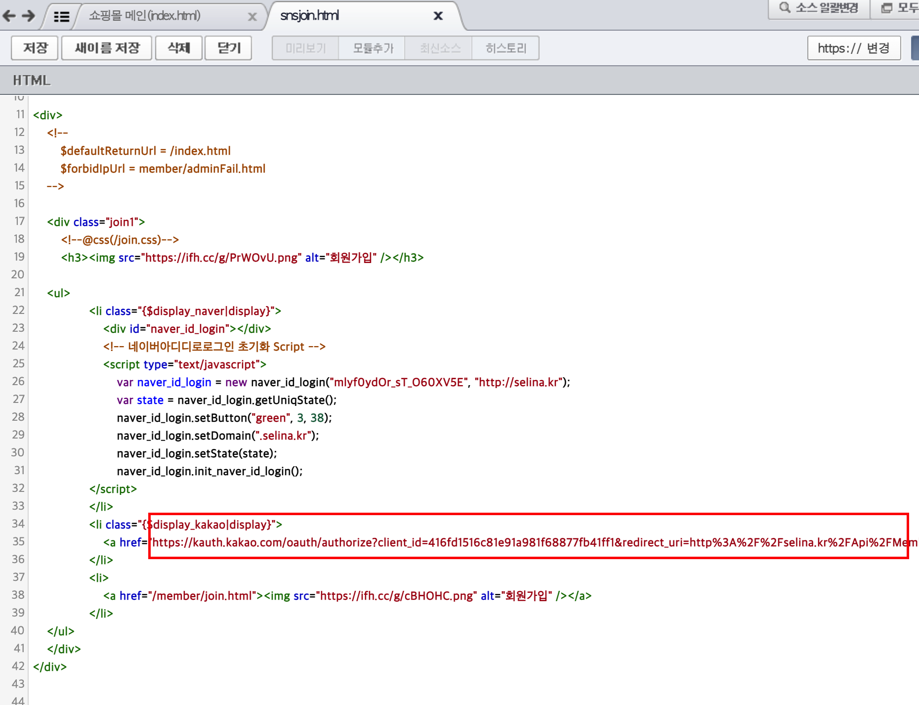Click the /member/join.html link line
Viewport: 919px width, 705px height.
click(347, 596)
